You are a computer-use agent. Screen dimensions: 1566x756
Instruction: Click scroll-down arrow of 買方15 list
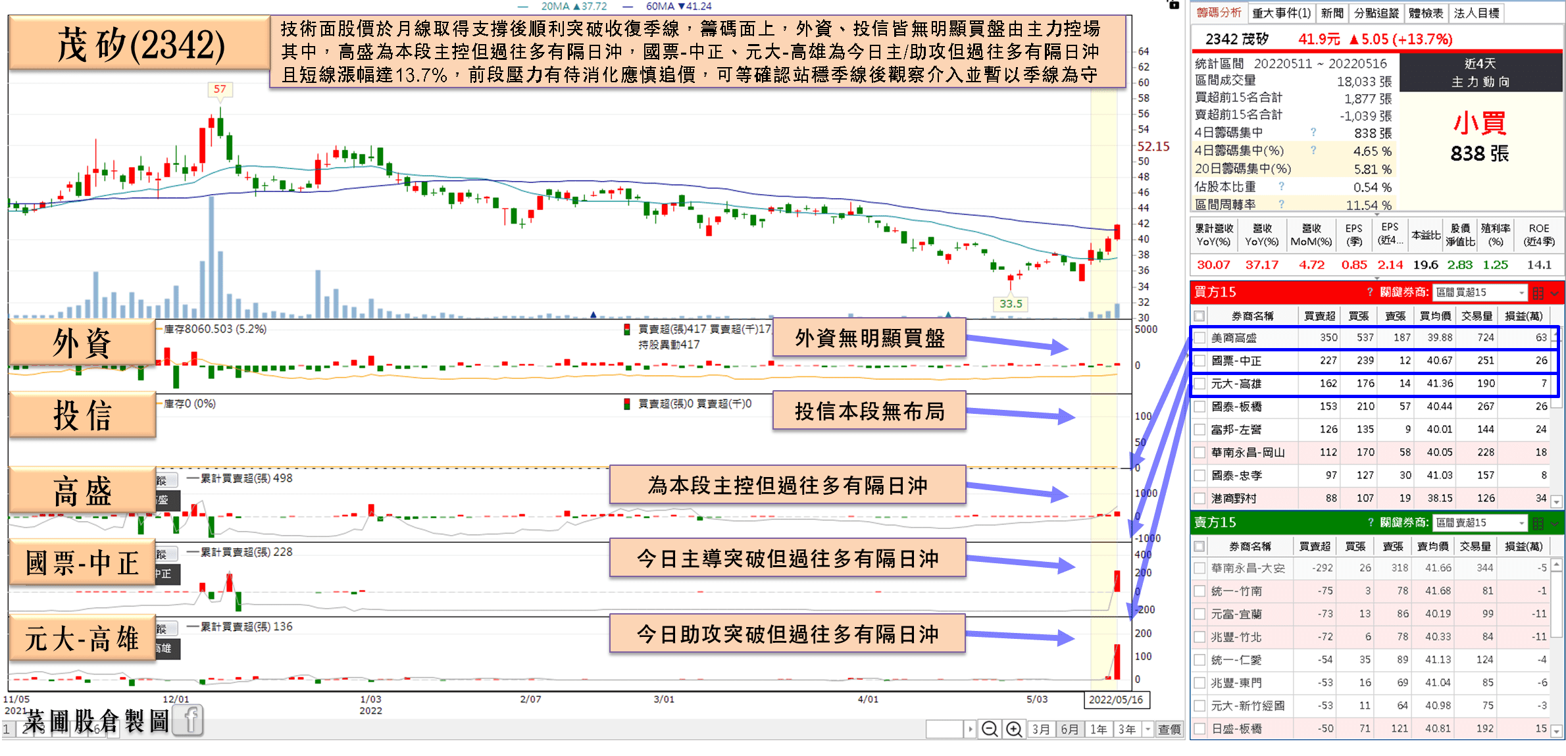pos(1556,502)
